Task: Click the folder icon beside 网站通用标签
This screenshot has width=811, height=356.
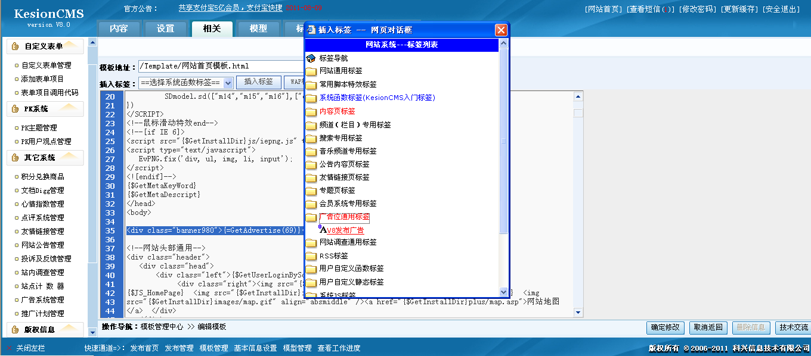Action: 311,71
